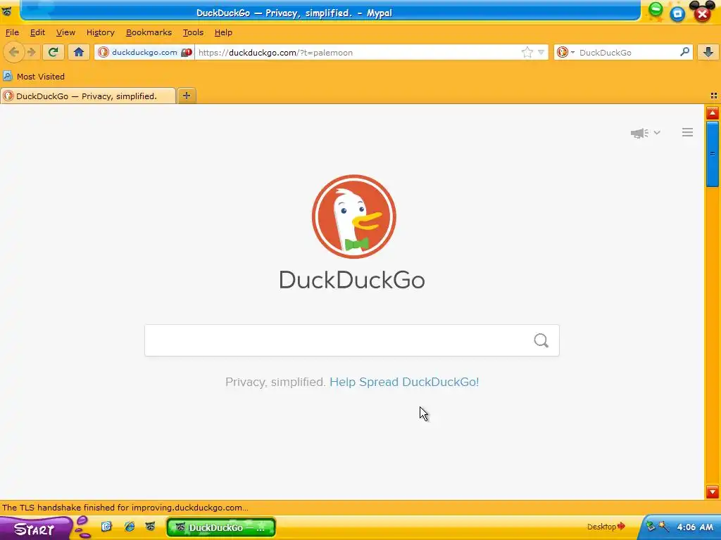
Task: Launch Mypal raccoon icon in quick launch
Action: pos(151,526)
